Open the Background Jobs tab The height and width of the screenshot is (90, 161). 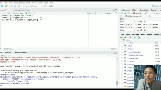(21, 53)
